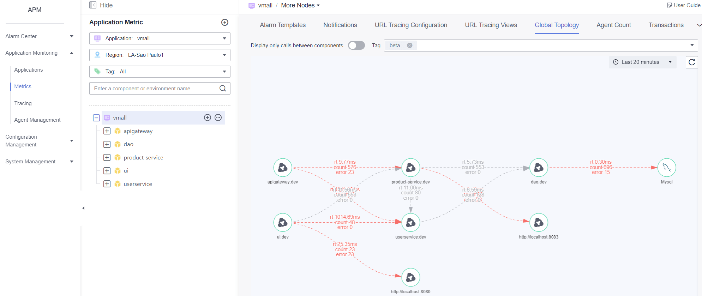
Task: Switch to the URL Tracing Views tab
Action: (x=491, y=25)
